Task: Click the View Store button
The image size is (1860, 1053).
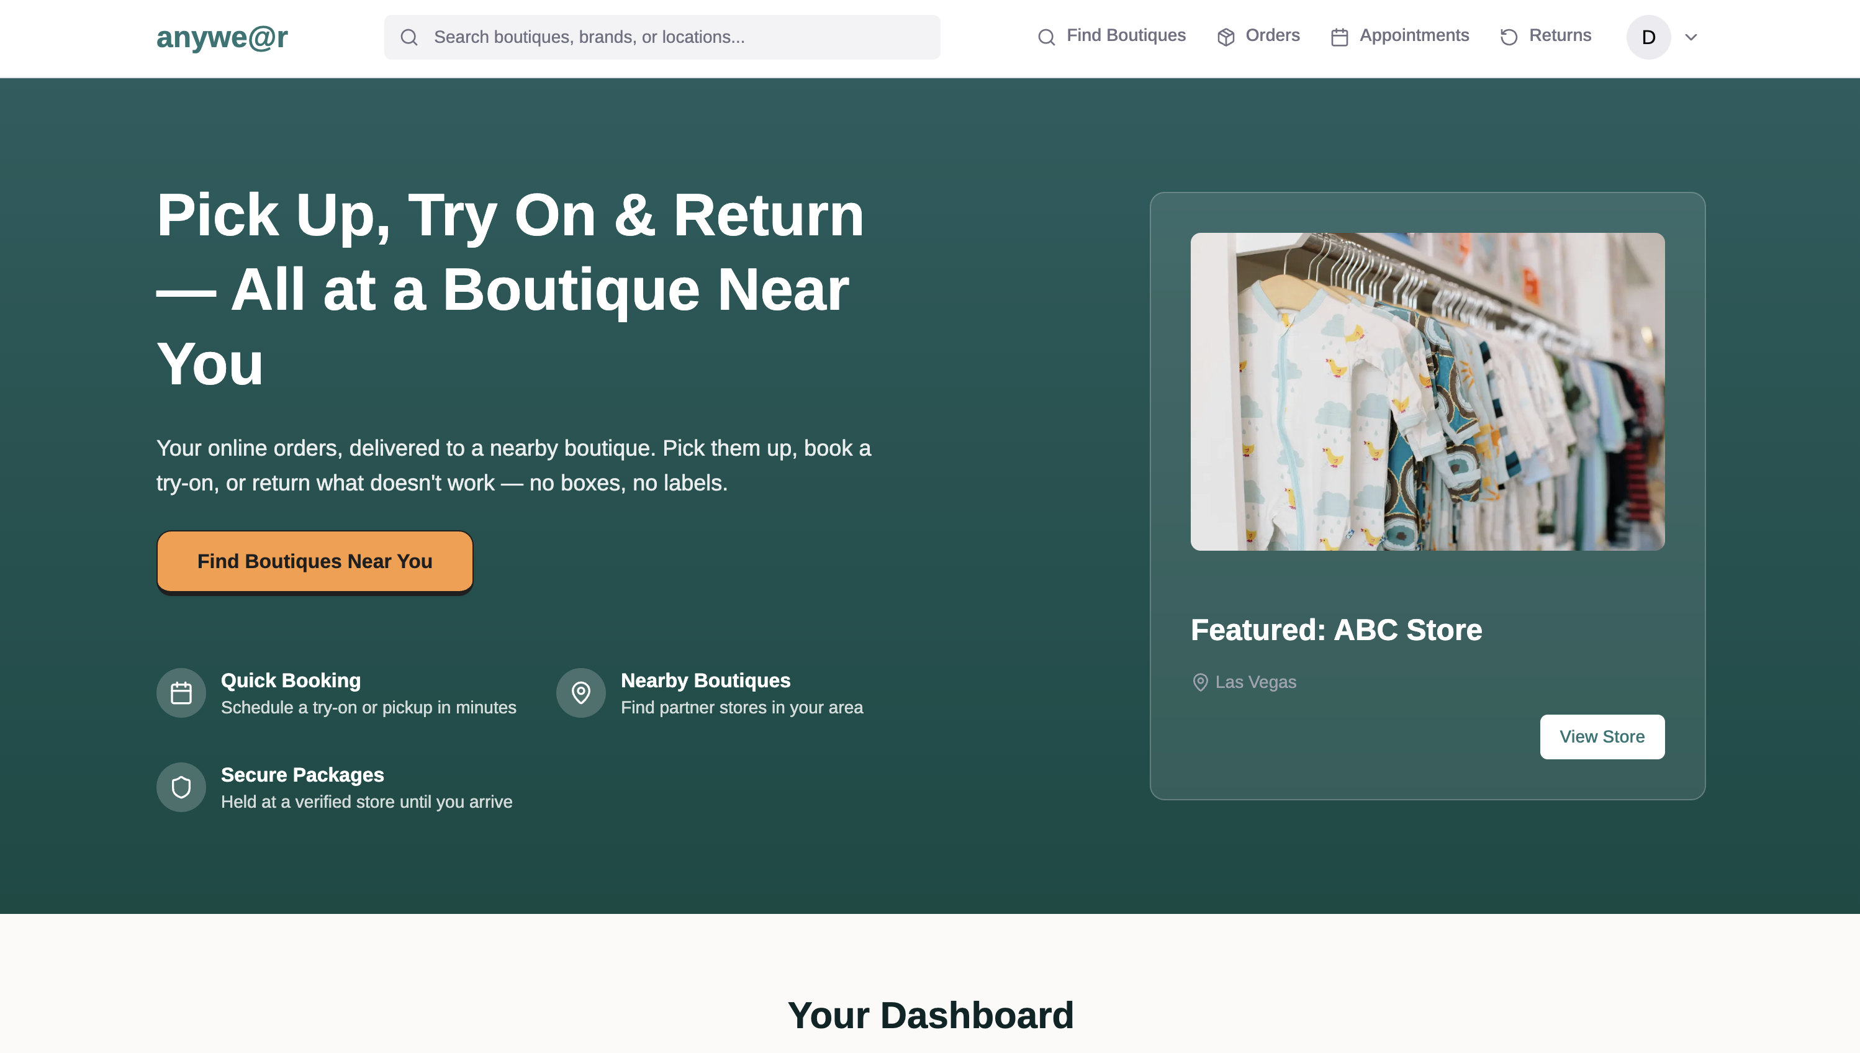Action: (x=1602, y=737)
